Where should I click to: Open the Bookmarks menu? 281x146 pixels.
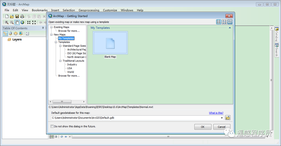click(40, 10)
